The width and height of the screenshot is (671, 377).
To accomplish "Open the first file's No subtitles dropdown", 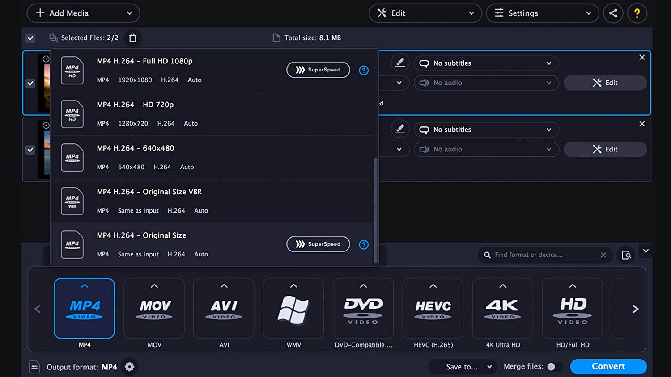I will [x=486, y=63].
